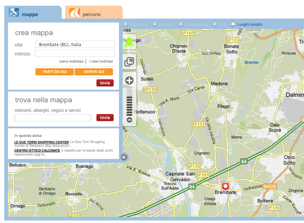Screen dimensions: 304x223
Task: Toggle the Autonoleggio checkbox
Action: point(181,24)
